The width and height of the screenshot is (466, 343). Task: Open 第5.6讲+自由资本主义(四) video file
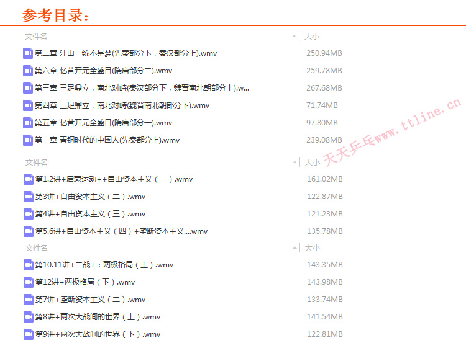[121, 231]
